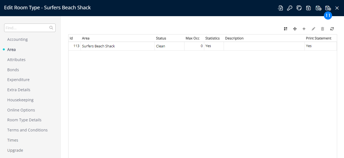Click the Save floppy disk icon
Screen dimensions: 344x158
point(308,8)
